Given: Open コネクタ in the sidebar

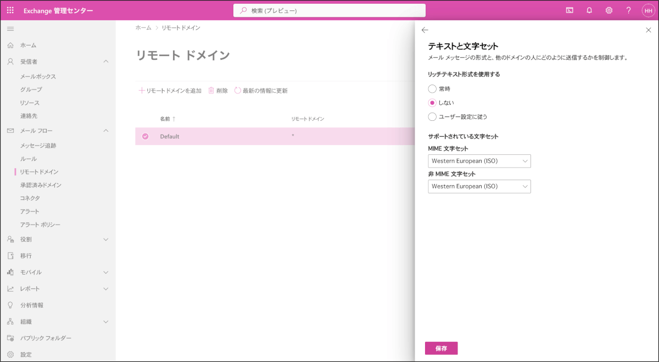Looking at the screenshot, I should coord(30,198).
